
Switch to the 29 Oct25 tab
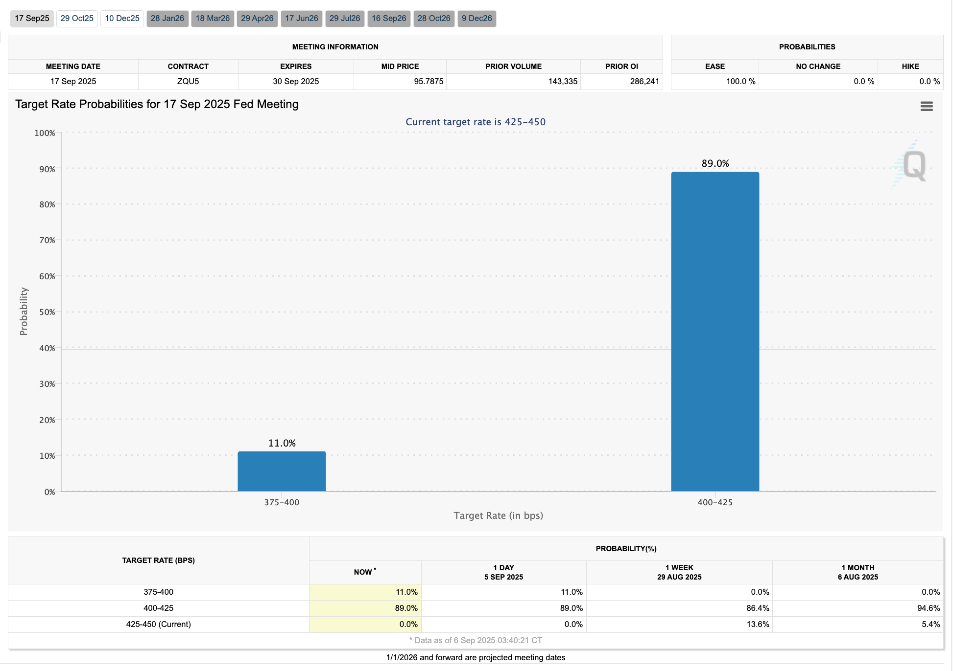coord(77,19)
